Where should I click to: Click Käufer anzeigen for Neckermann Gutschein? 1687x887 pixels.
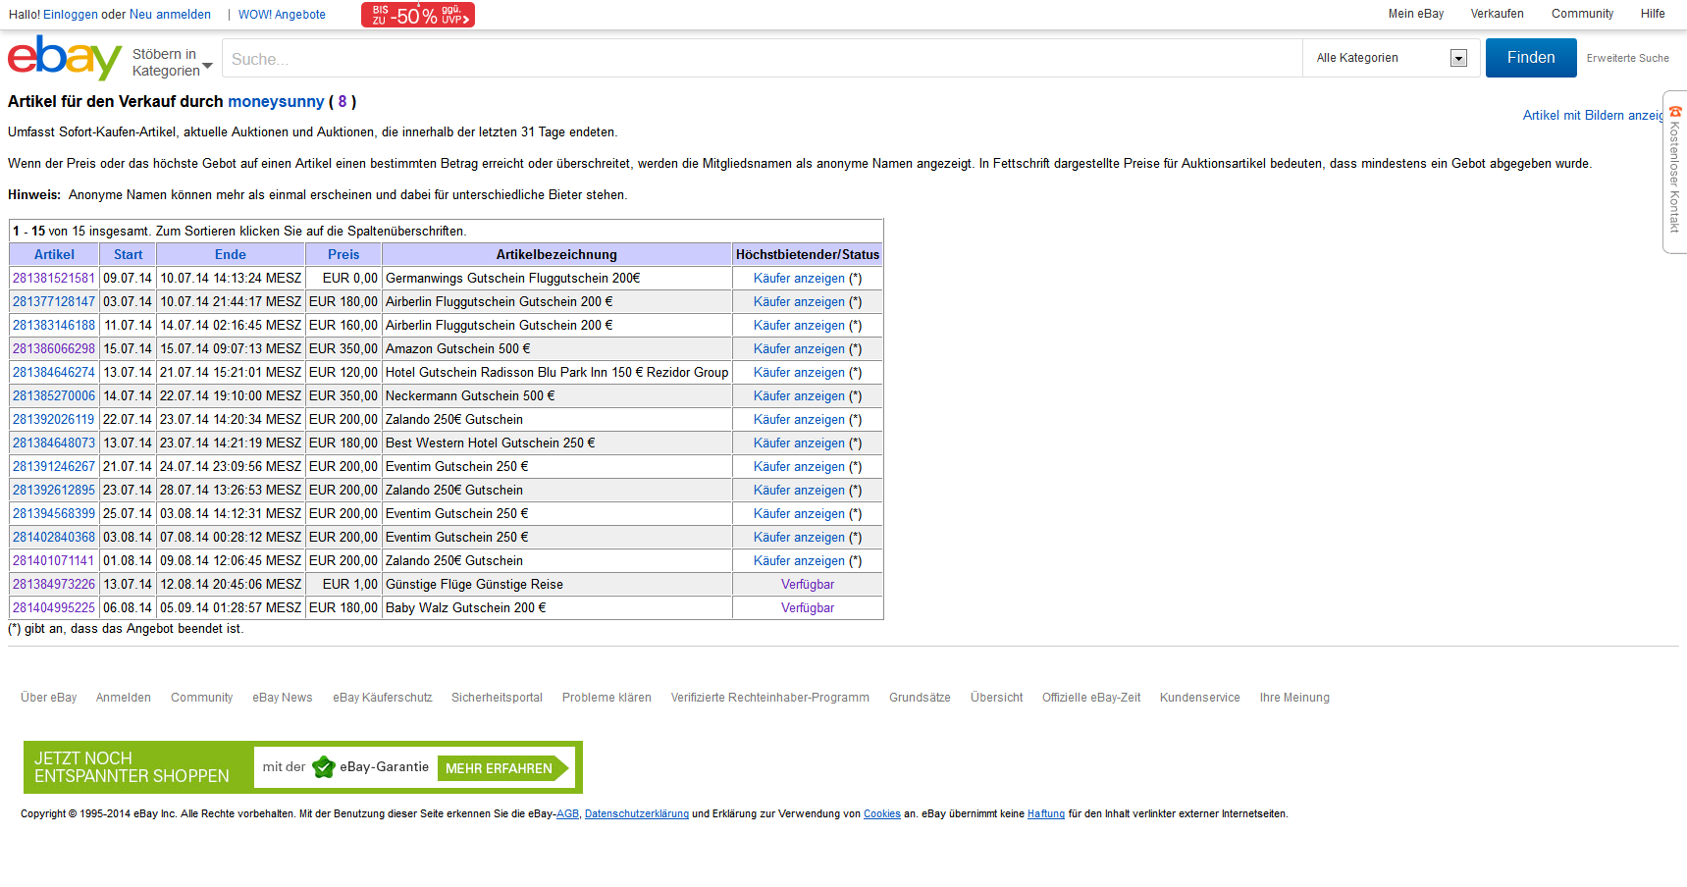point(799,396)
